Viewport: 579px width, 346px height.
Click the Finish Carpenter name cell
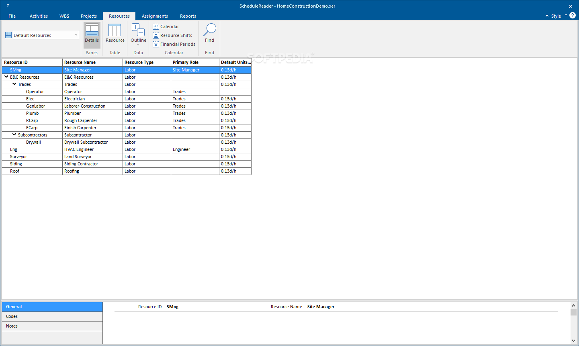tap(92, 128)
